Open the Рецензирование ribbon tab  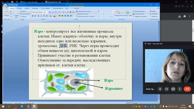pos(58,8)
